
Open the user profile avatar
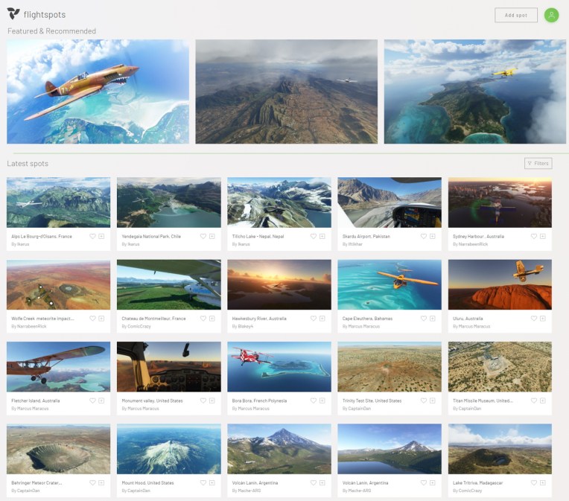551,15
